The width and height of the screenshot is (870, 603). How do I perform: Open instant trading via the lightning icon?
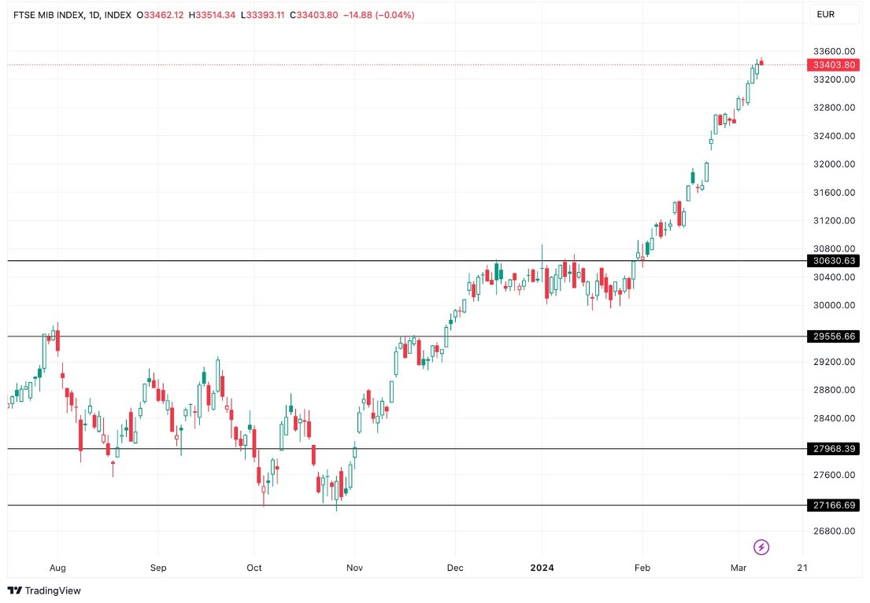coord(761,546)
